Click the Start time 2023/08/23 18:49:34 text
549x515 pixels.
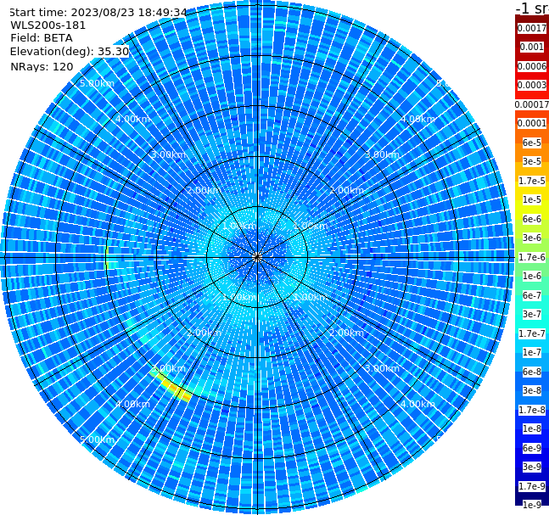(98, 13)
